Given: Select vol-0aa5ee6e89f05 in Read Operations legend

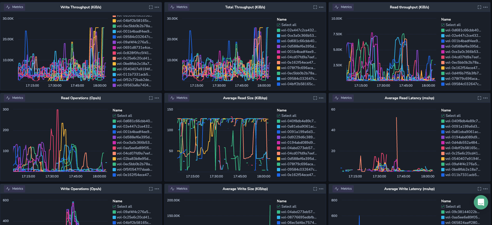Looking at the screenshot, I should [132, 148].
